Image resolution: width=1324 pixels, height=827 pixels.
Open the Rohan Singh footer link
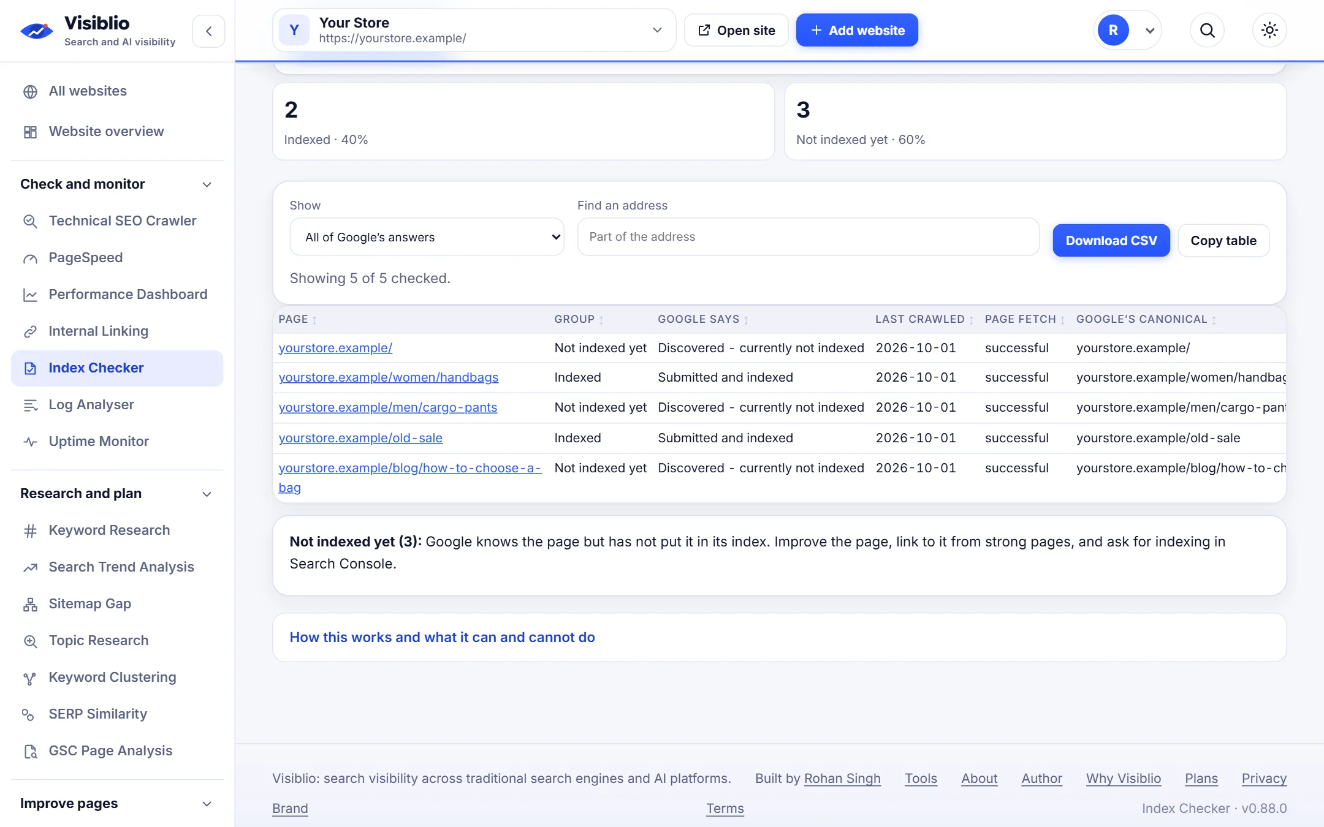click(842, 779)
